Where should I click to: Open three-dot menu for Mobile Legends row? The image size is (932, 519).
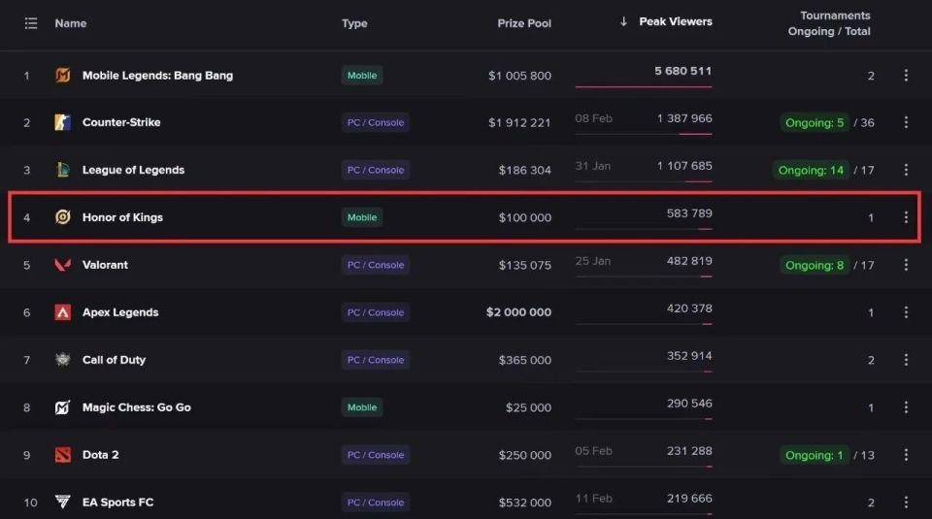[x=906, y=76]
